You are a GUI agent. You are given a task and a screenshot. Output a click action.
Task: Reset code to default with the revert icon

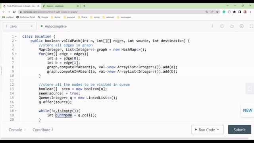(232, 26)
